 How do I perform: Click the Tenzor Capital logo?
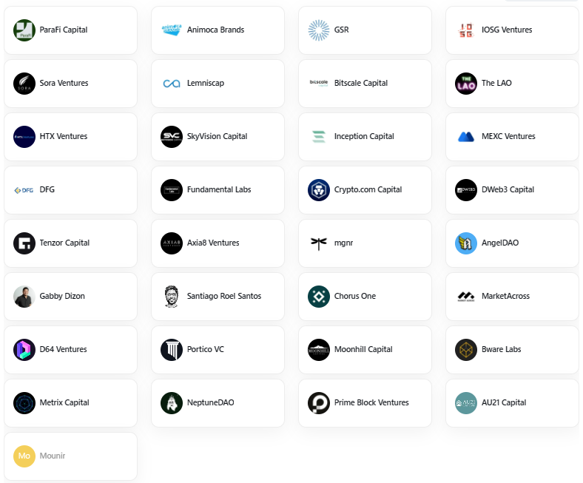pos(24,243)
